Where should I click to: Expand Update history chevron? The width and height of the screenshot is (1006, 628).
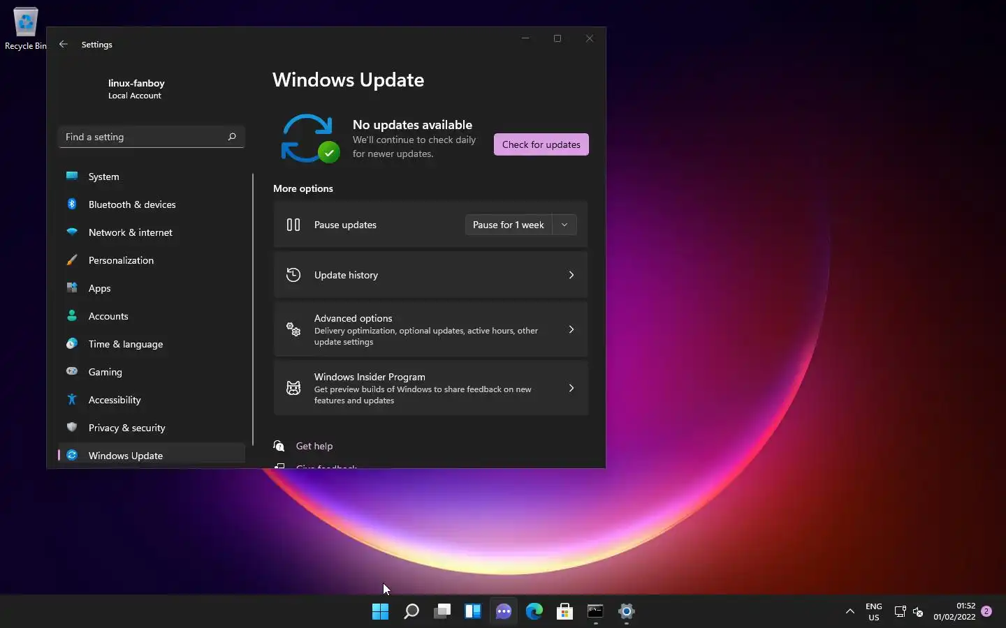pos(571,275)
